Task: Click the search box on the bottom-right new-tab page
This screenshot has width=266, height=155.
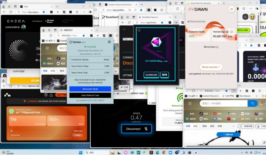Action: (224, 103)
